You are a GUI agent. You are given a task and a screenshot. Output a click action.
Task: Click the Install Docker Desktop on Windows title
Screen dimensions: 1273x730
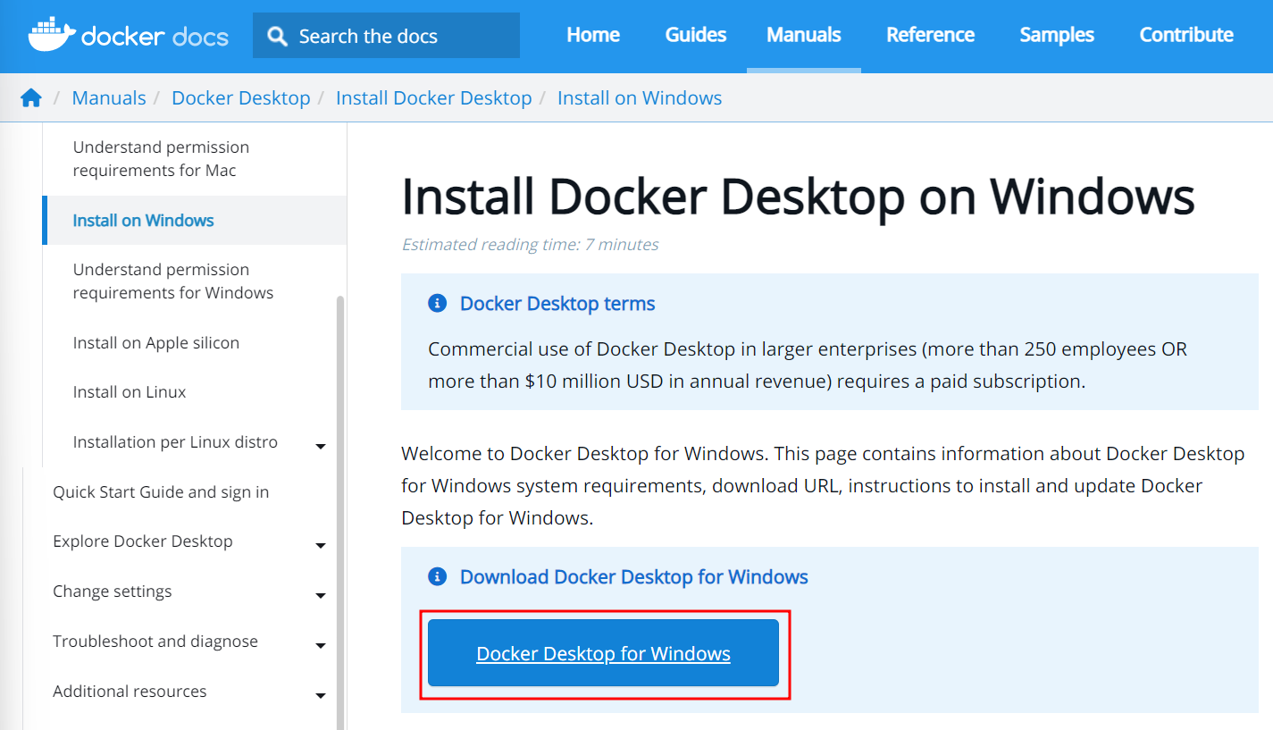click(x=798, y=197)
